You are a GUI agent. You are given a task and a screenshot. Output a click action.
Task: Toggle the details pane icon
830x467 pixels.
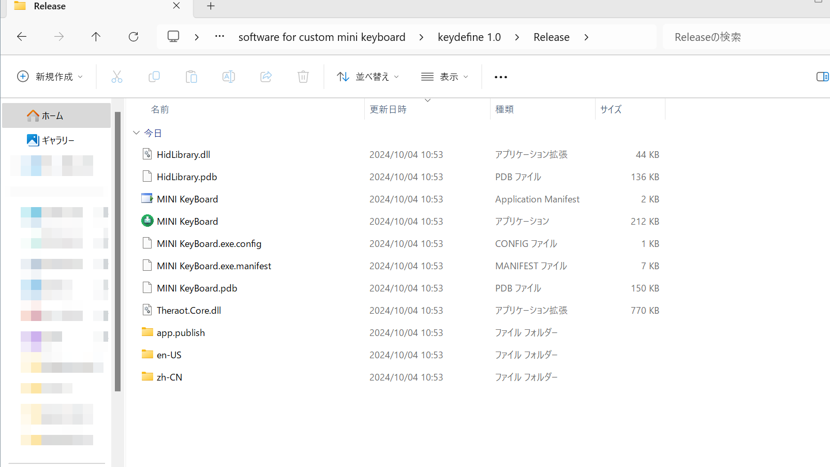coord(822,77)
